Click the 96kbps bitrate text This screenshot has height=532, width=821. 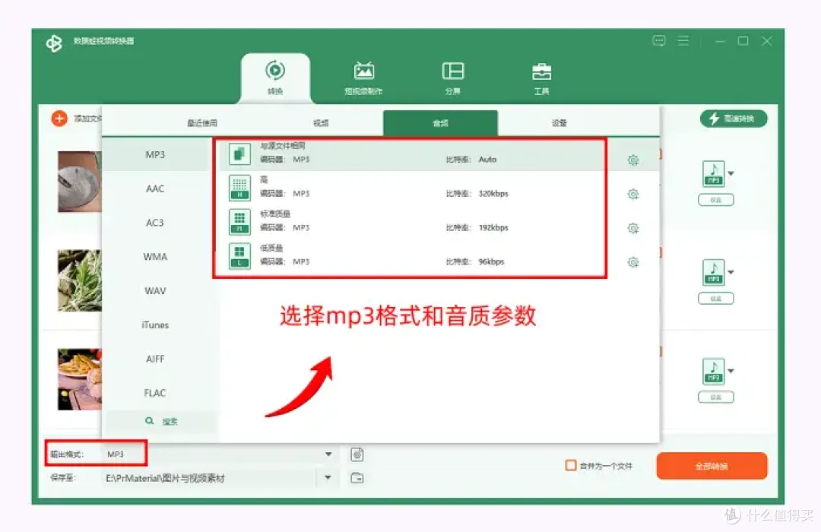click(x=491, y=261)
